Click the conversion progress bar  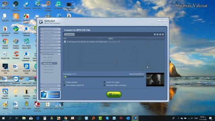pos(103,77)
